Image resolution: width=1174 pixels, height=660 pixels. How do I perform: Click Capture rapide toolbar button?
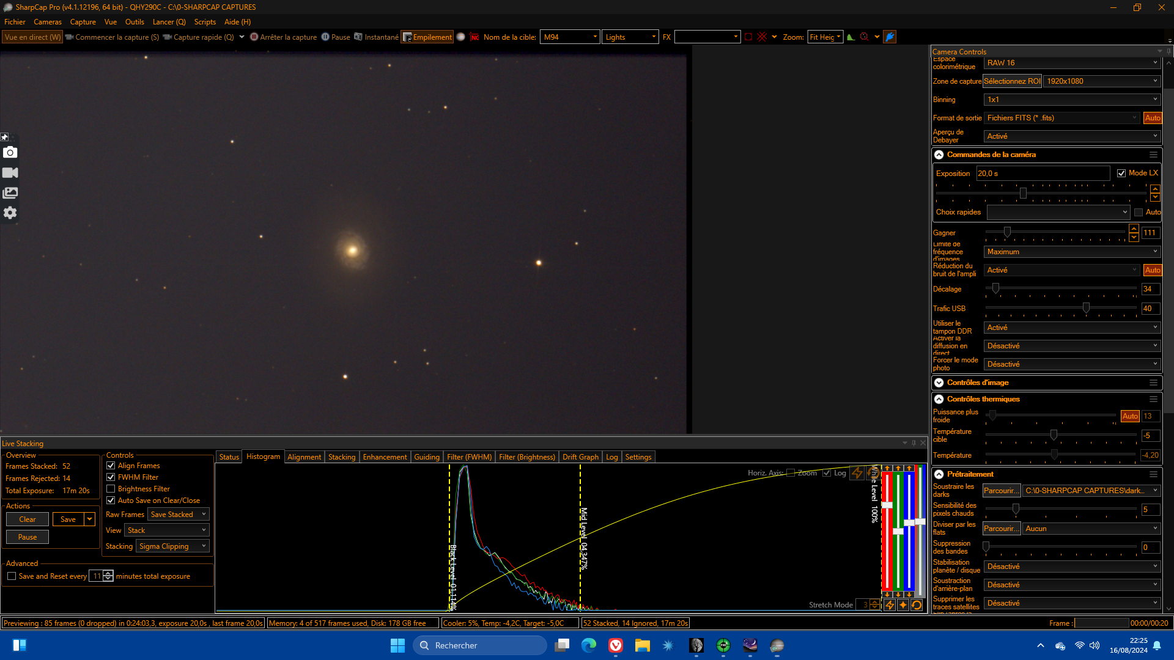click(199, 37)
